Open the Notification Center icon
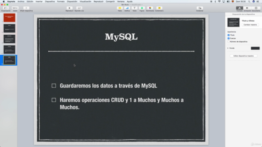Viewport: 262px width, 147px height. point(257,2)
